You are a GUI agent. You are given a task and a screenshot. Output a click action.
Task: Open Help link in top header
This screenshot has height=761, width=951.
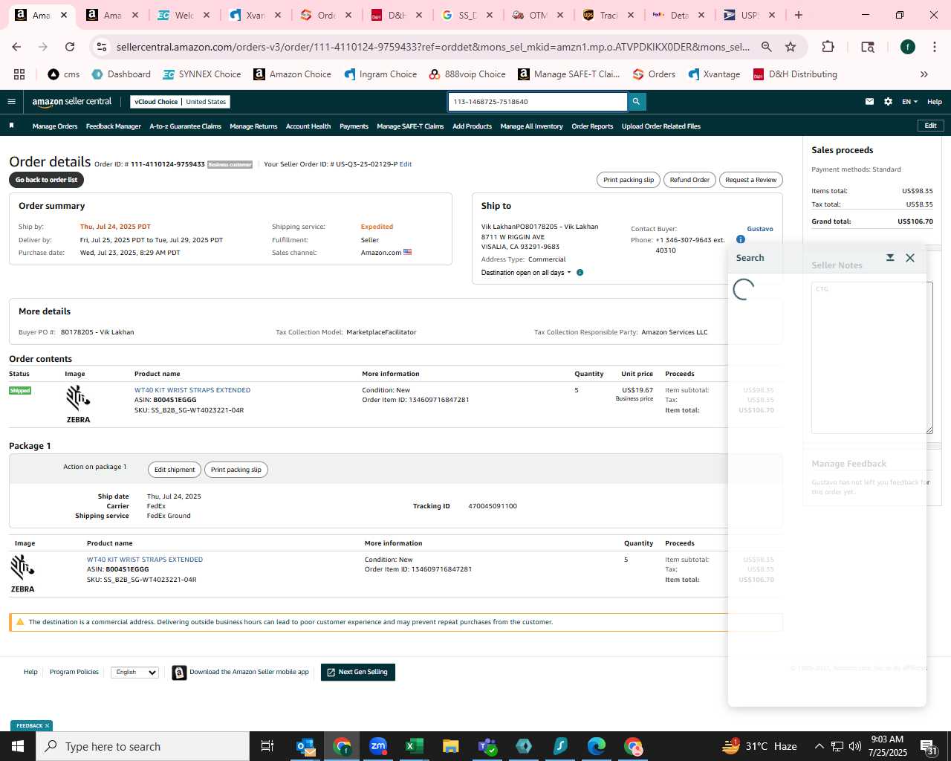(935, 102)
